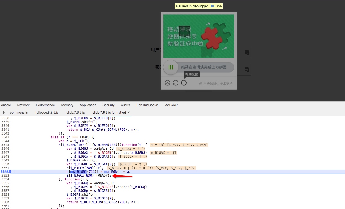The width and height of the screenshot is (345, 209).
Task: Step over next function call
Action: tap(219, 6)
